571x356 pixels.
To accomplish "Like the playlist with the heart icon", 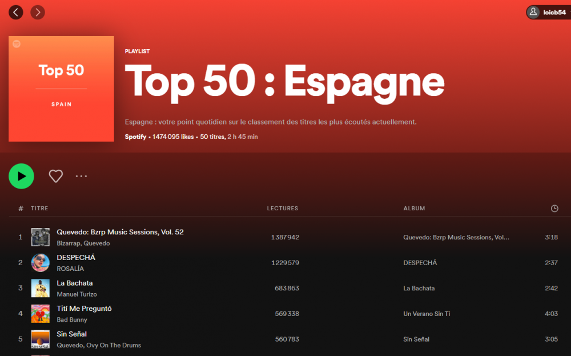I will coord(56,176).
